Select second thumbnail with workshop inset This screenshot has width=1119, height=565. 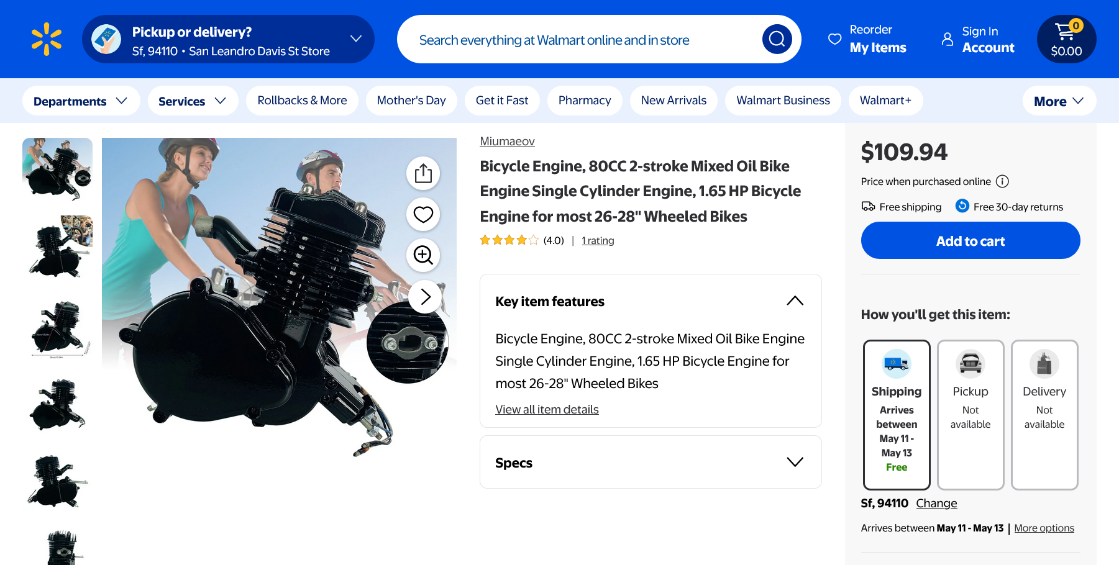tap(57, 246)
